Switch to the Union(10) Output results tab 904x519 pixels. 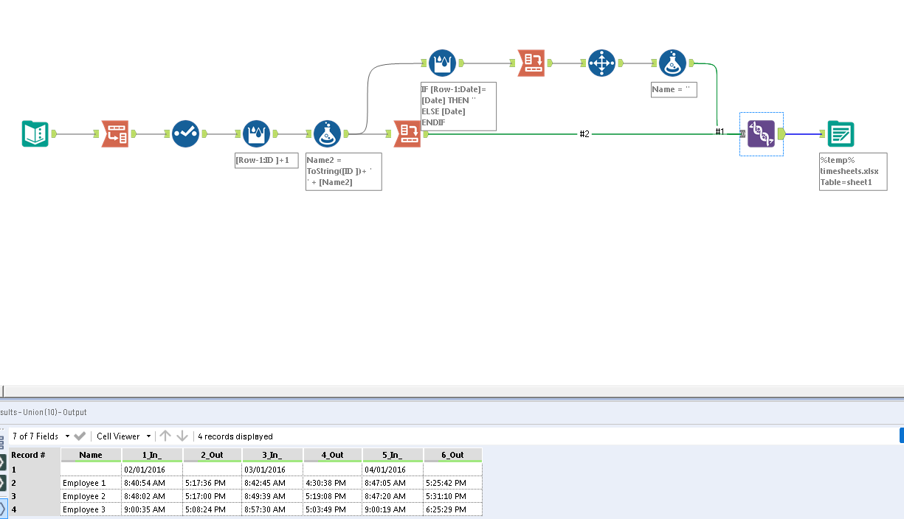44,412
